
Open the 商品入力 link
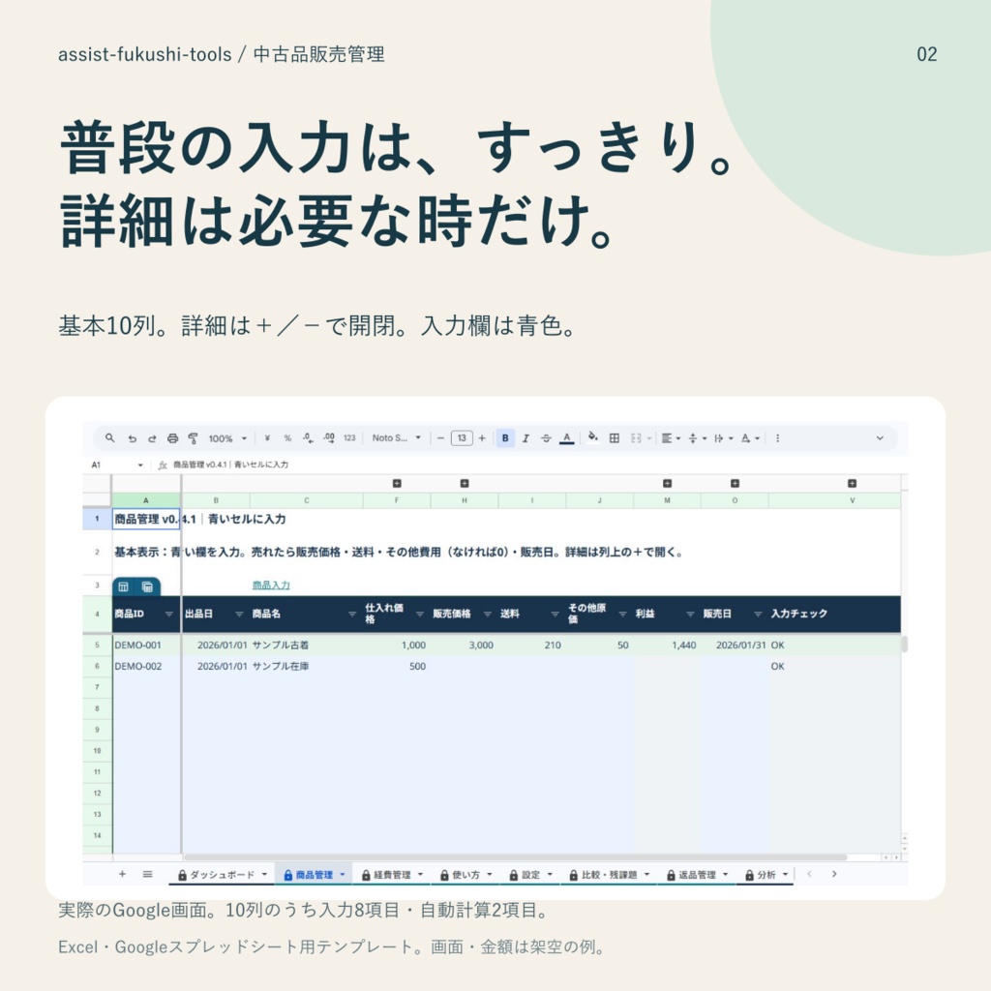click(x=271, y=586)
